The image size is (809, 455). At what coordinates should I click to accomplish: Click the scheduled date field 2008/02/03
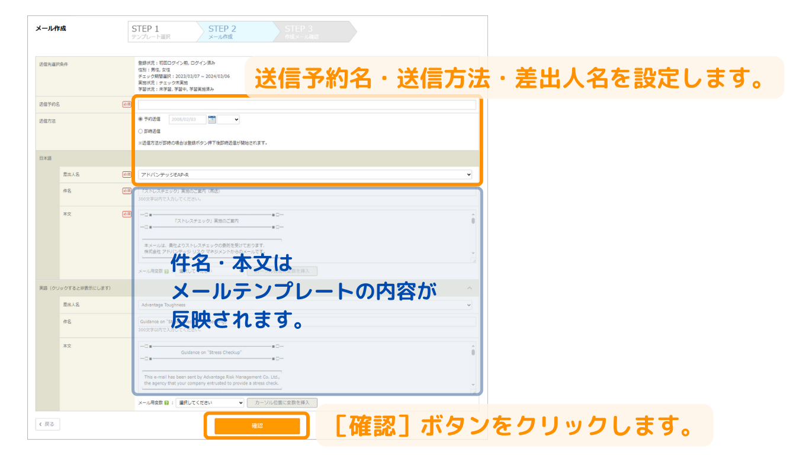pyautogui.click(x=187, y=120)
